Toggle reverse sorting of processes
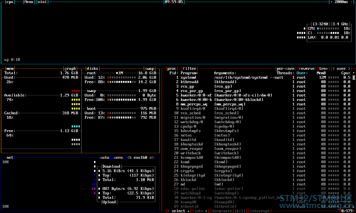 tap(307, 69)
